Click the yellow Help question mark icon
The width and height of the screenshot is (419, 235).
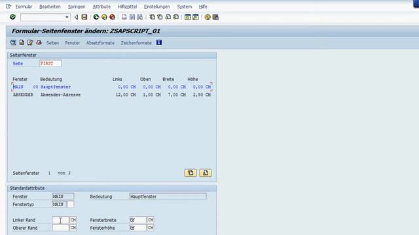point(208,17)
